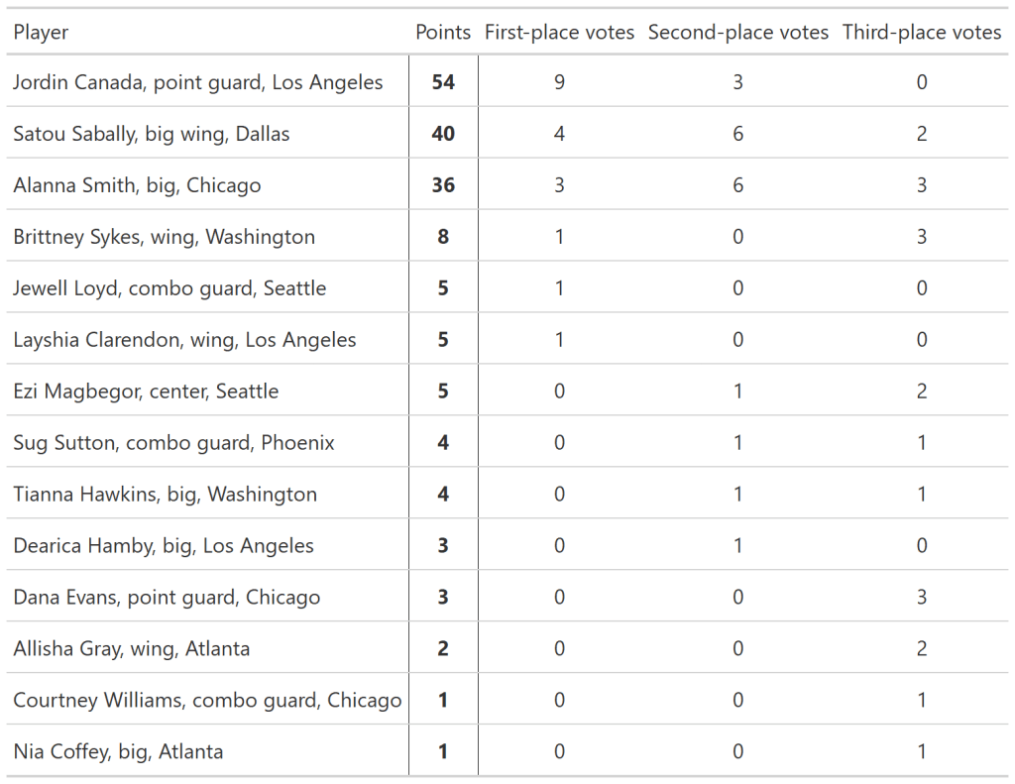The image size is (1015, 784).
Task: Select the Jordin Canada player cell
Action: pos(197,82)
